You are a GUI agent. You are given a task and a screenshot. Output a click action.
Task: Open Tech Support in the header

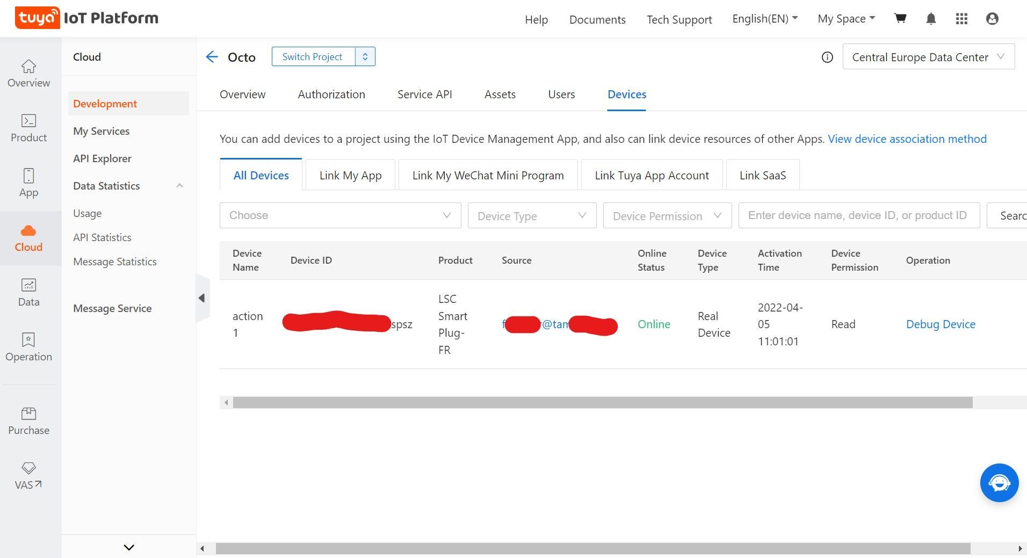(x=679, y=19)
